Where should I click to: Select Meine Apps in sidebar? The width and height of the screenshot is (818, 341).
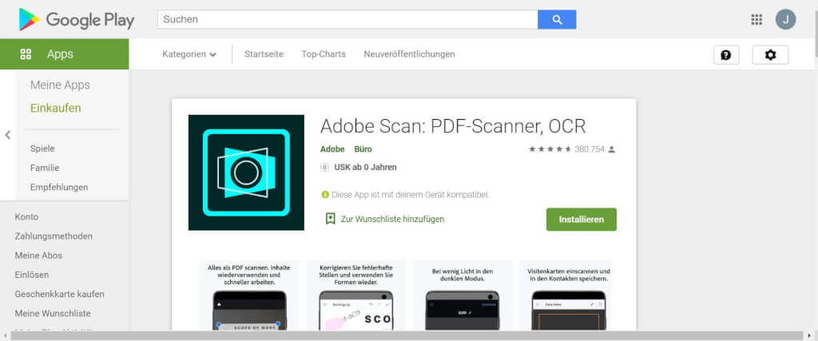click(60, 85)
